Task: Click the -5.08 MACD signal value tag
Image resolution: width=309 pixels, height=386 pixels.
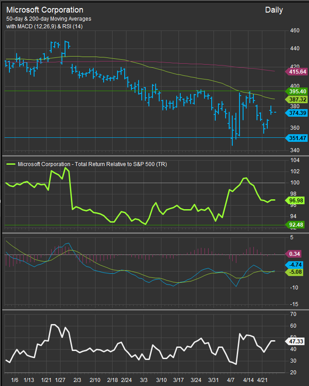Action: click(x=294, y=272)
